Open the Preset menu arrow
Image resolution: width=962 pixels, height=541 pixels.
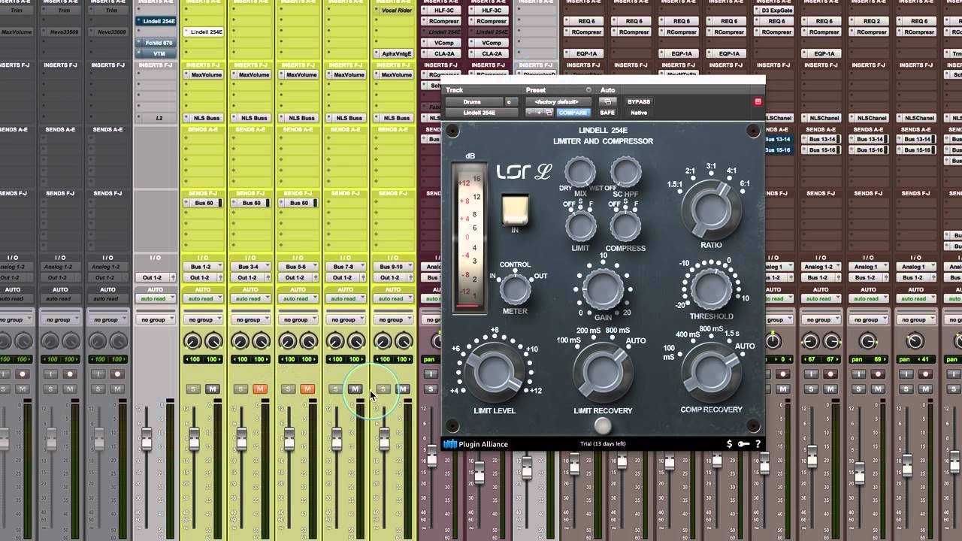tap(588, 90)
